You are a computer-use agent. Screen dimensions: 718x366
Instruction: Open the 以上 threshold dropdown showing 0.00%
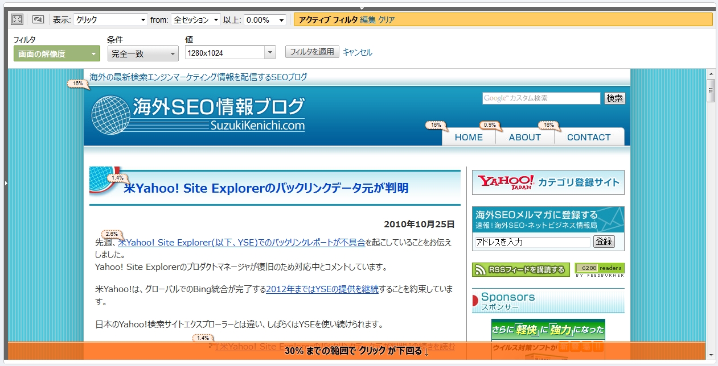[x=265, y=20]
